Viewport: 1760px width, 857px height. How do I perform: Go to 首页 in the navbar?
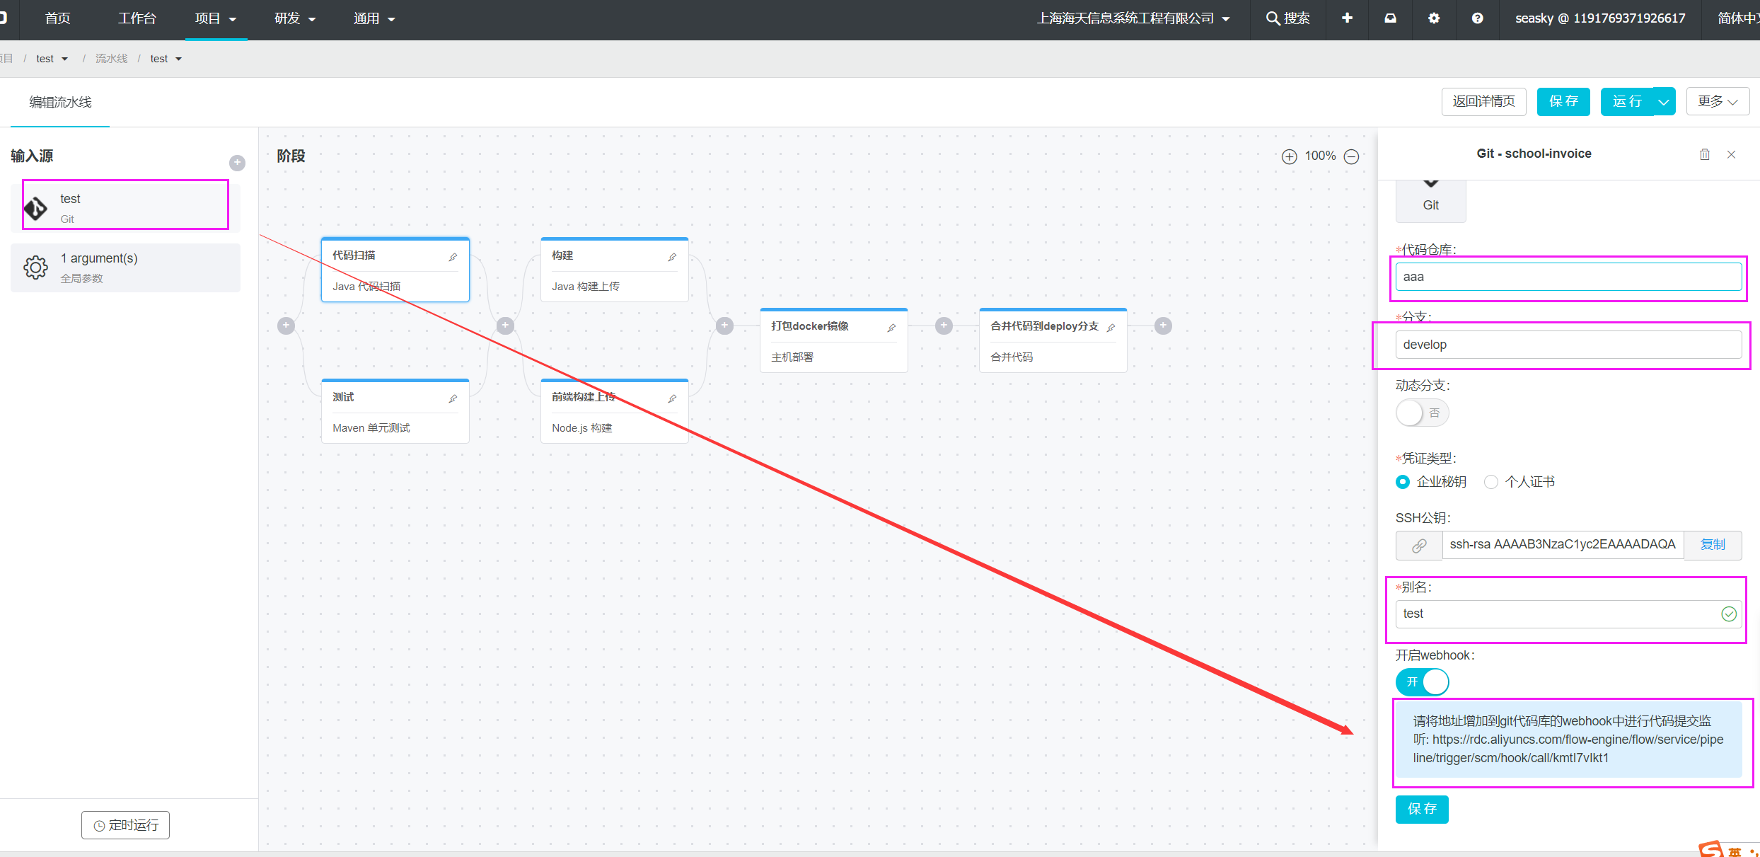coord(58,19)
